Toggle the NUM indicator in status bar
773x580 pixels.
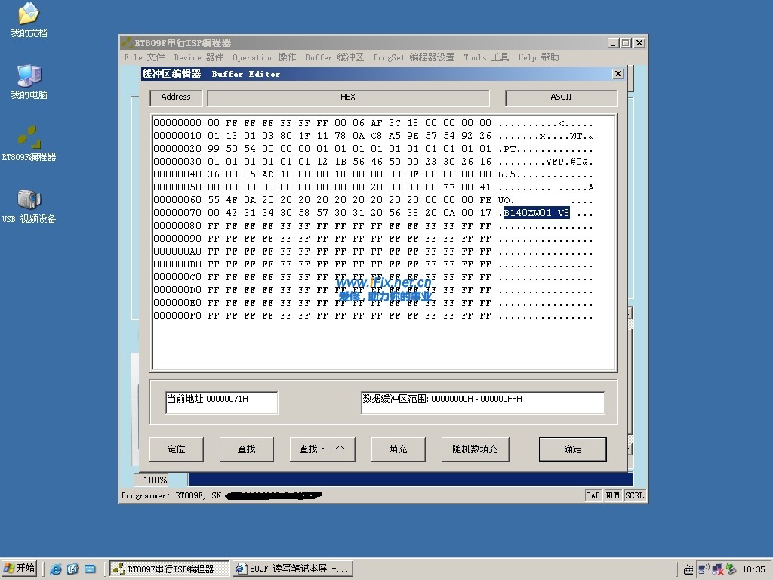(612, 495)
